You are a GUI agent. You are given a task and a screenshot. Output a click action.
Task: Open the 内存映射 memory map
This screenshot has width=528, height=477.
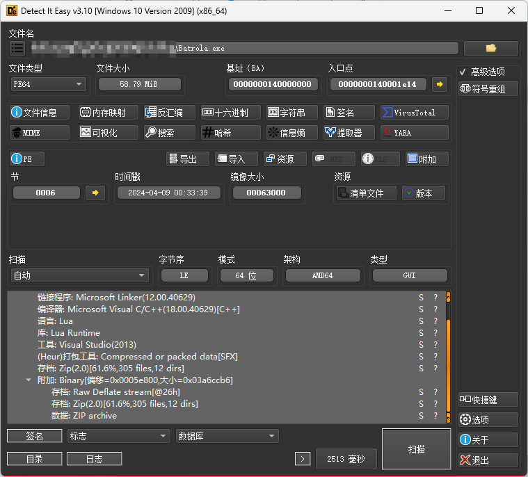click(x=103, y=113)
